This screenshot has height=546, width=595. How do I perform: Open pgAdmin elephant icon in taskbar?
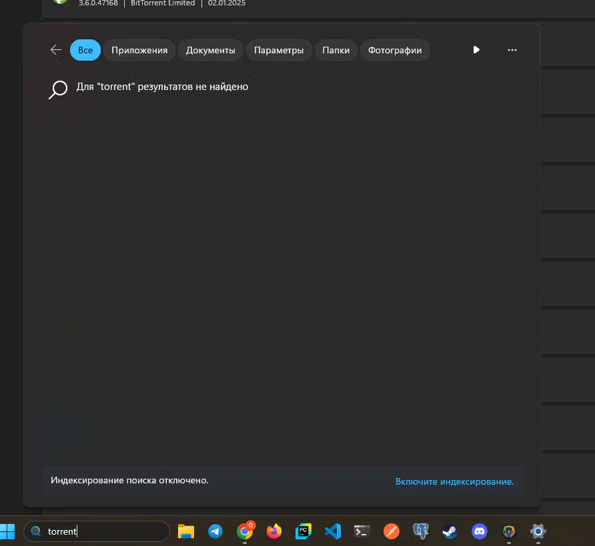421,531
